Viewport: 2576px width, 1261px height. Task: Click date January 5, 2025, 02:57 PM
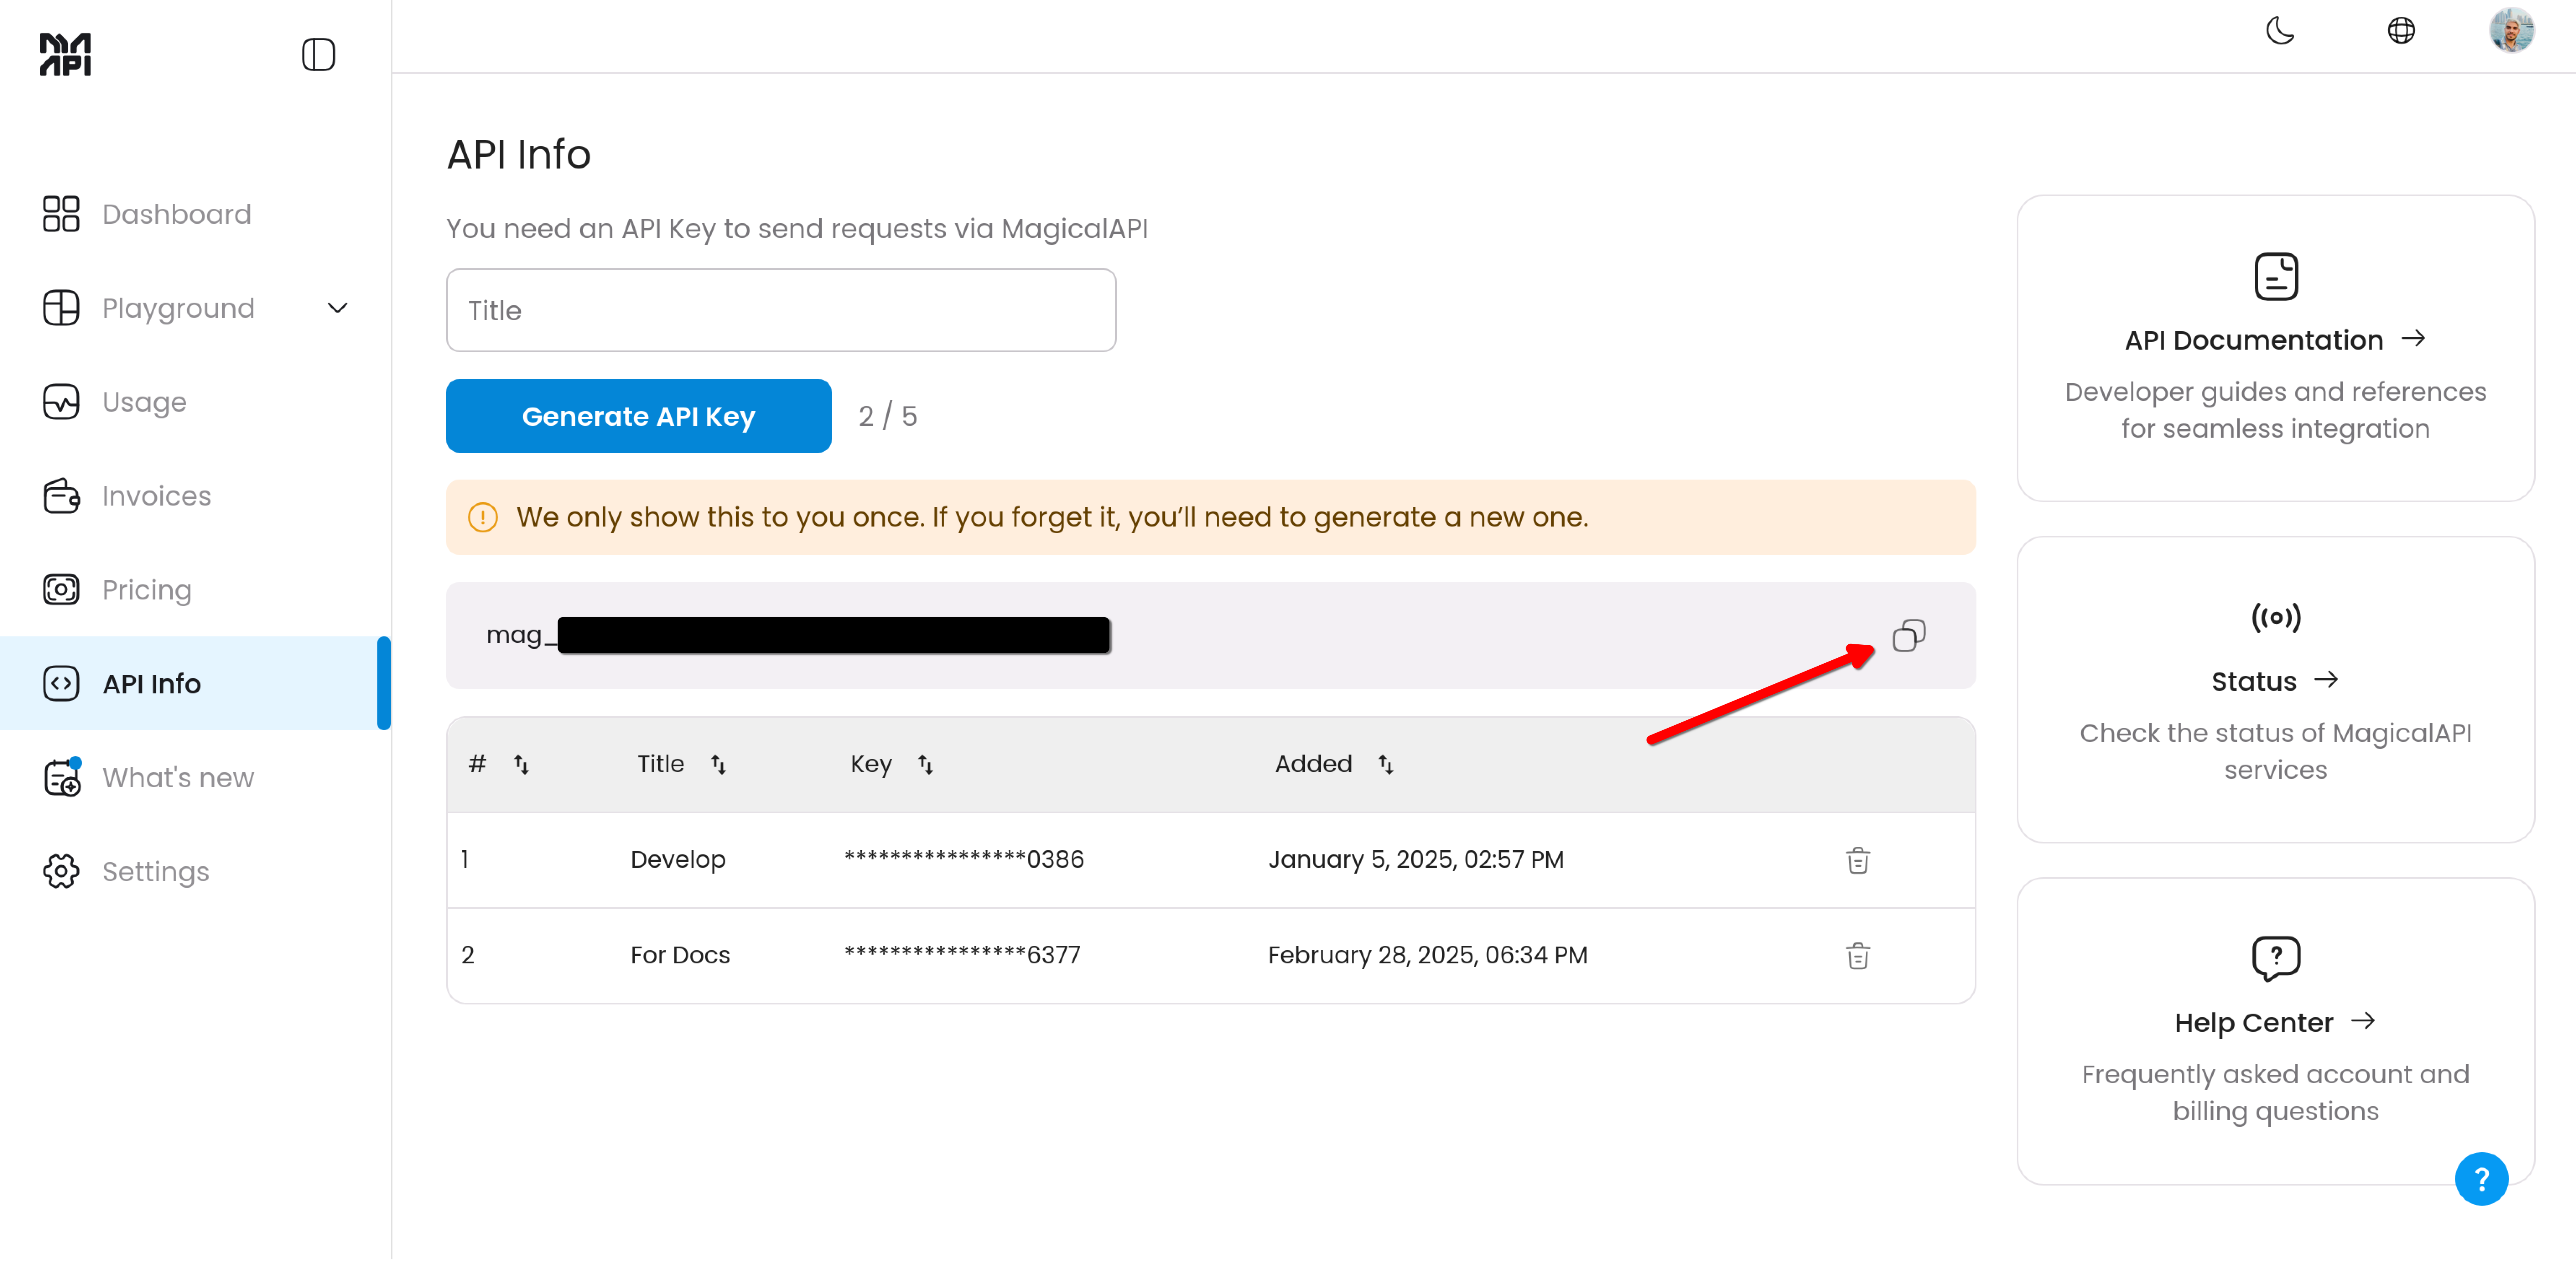tap(1416, 860)
